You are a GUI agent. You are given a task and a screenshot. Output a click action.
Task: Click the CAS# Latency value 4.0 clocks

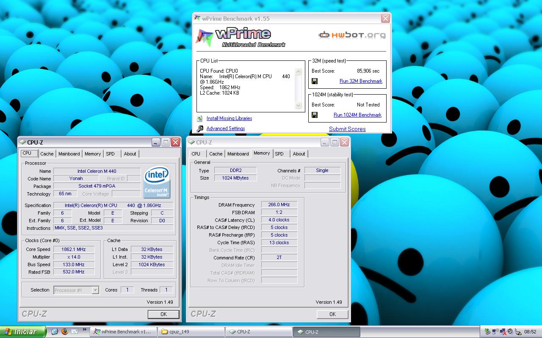279,220
